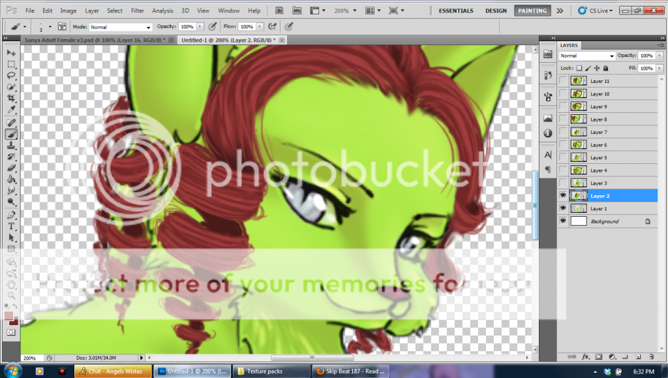Open the Filter menu

pos(137,10)
